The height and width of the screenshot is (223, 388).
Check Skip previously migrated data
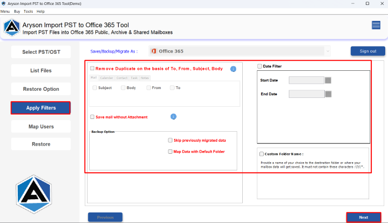[170, 140]
